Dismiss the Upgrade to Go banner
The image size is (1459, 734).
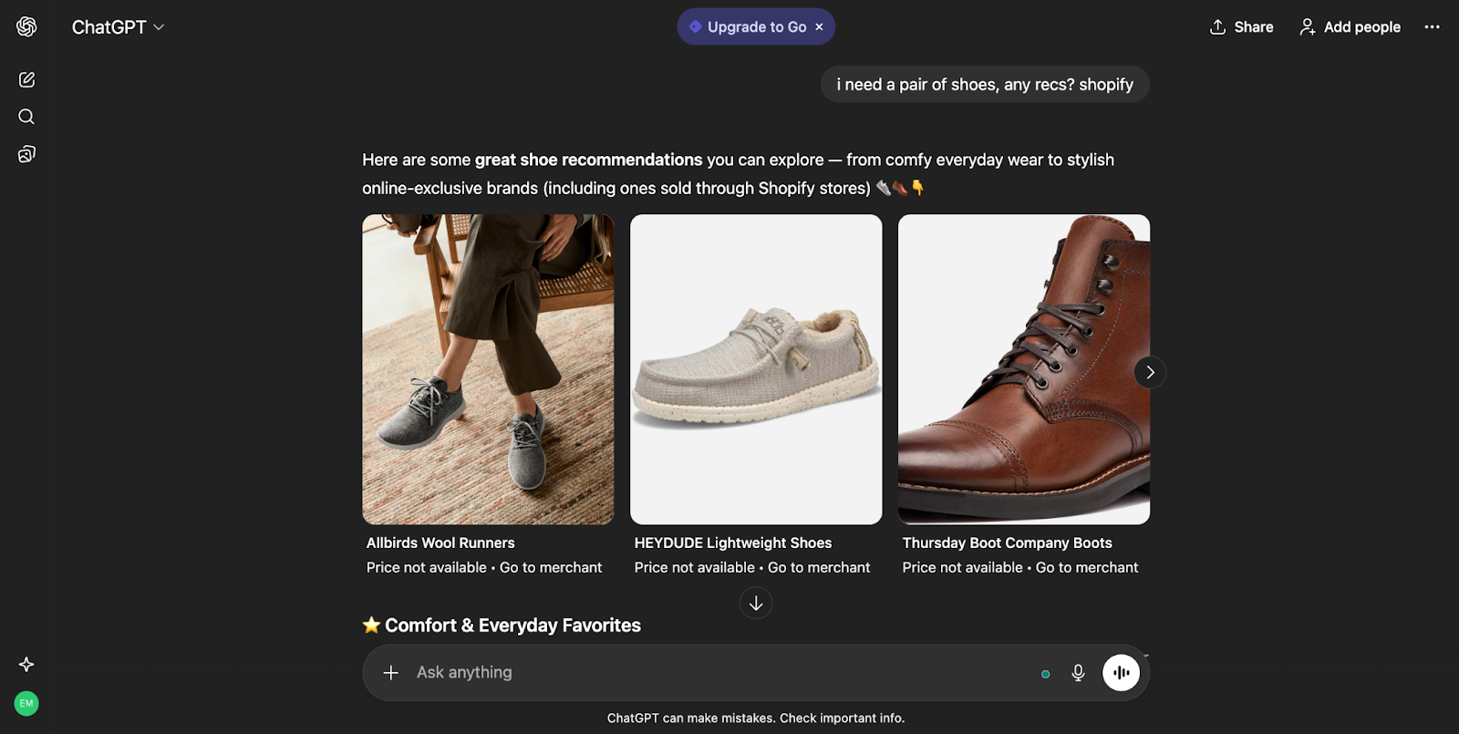tap(819, 27)
